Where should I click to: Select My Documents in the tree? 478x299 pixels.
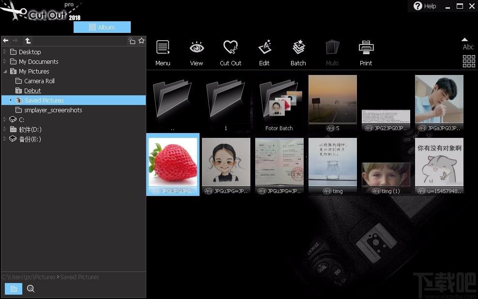[38, 61]
